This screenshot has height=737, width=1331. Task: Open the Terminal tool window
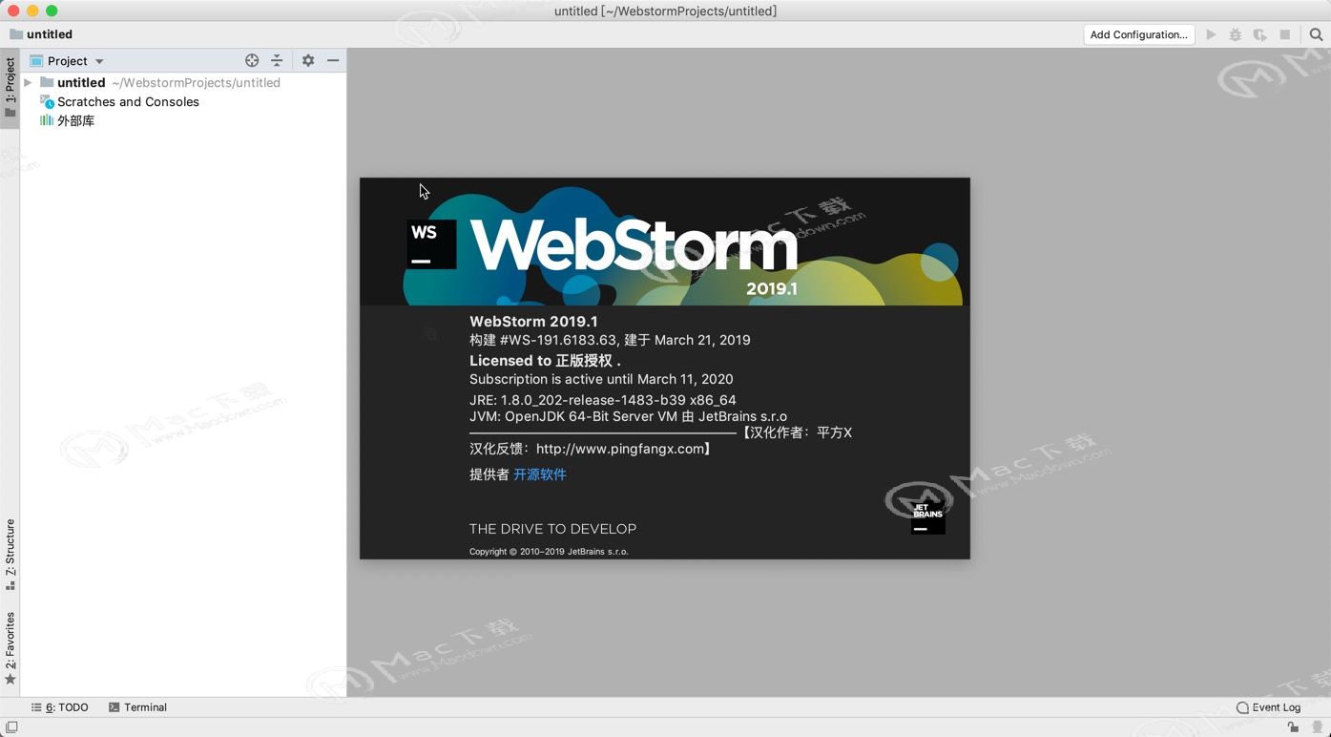coord(137,707)
